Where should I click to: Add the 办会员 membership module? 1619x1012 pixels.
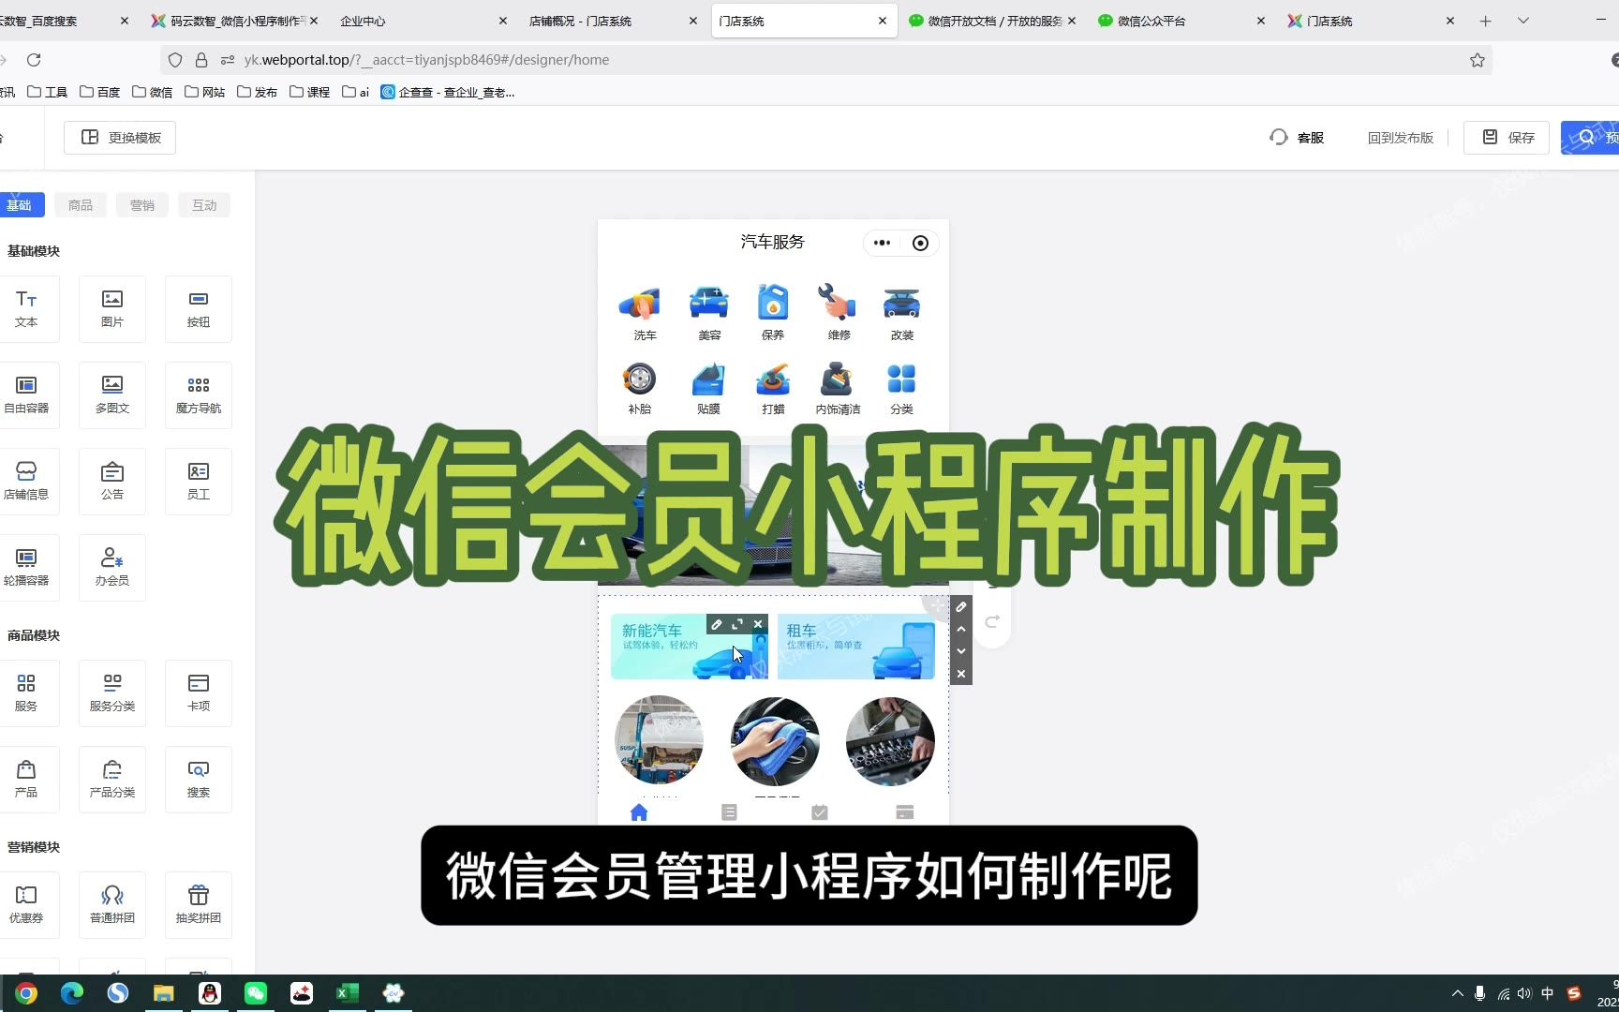tap(112, 568)
